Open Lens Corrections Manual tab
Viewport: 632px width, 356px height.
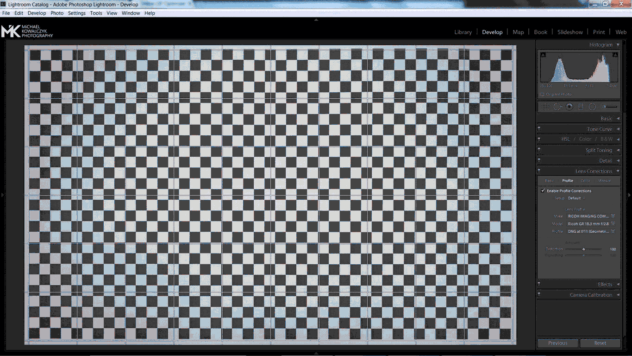604,181
